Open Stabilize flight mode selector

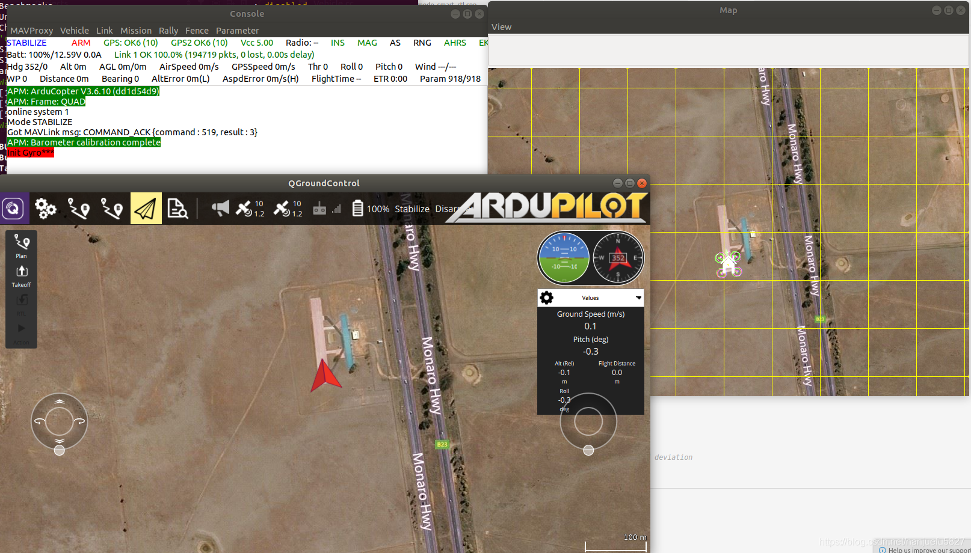click(x=412, y=209)
